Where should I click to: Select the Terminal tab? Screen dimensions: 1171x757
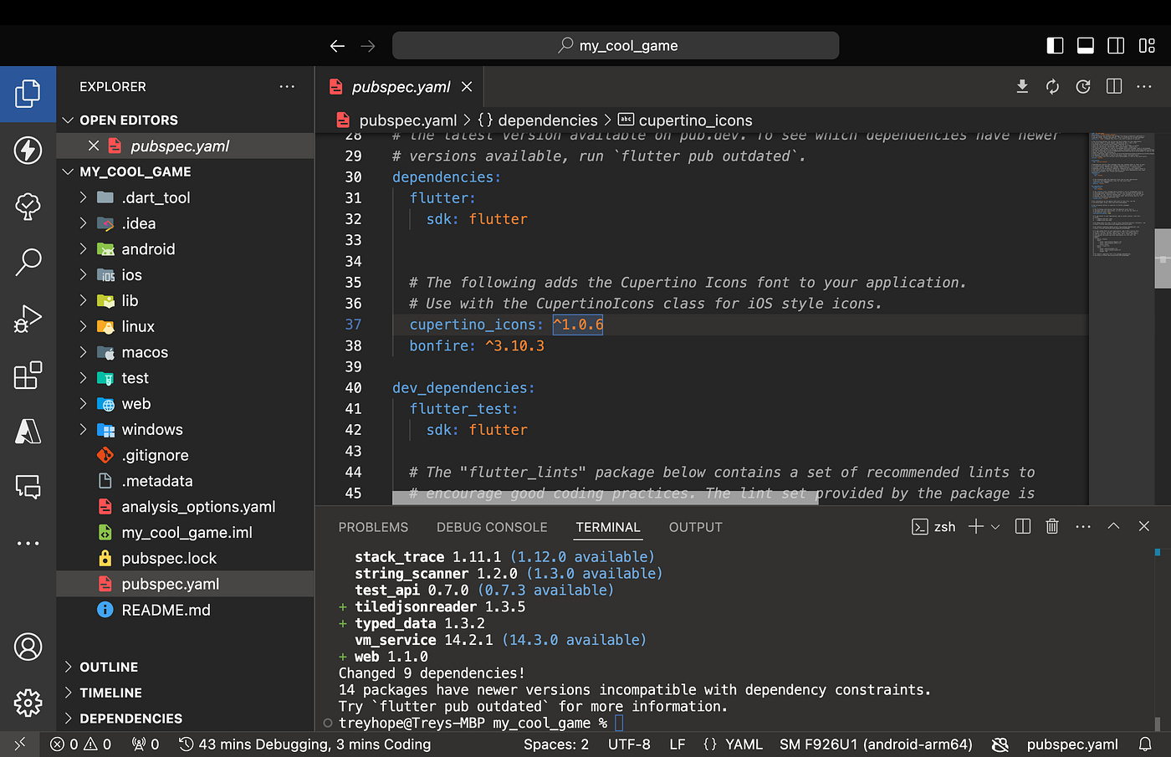tap(608, 527)
